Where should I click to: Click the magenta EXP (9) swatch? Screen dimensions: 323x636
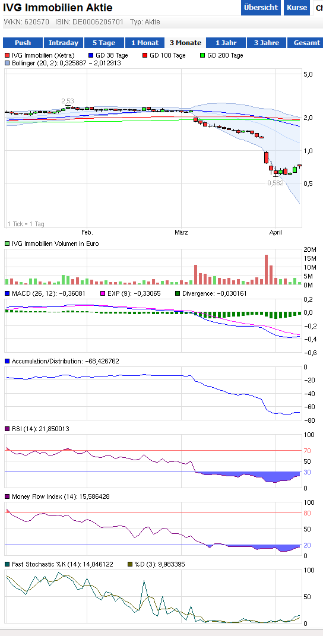[103, 293]
